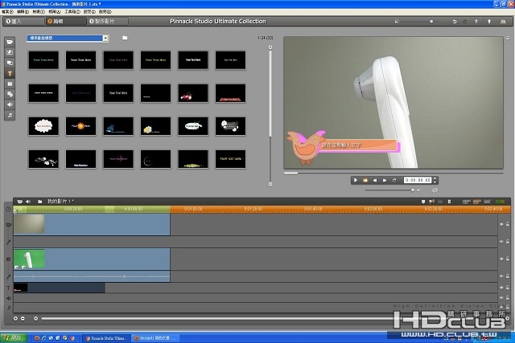Click the Undo arrow in top bar

tap(455, 22)
